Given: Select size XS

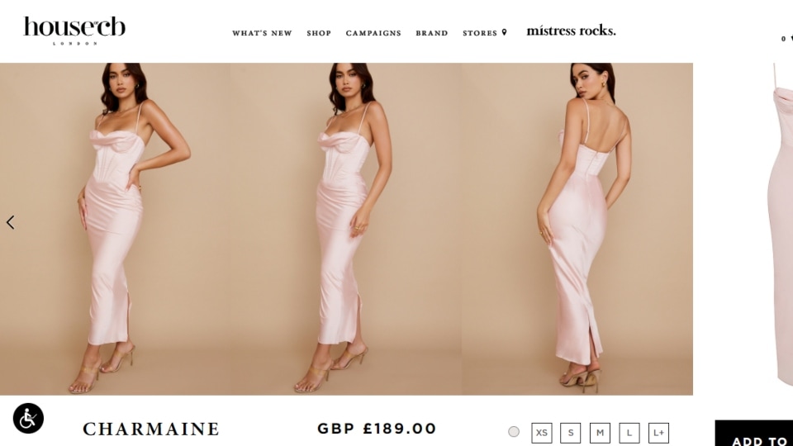Looking at the screenshot, I should tap(542, 433).
